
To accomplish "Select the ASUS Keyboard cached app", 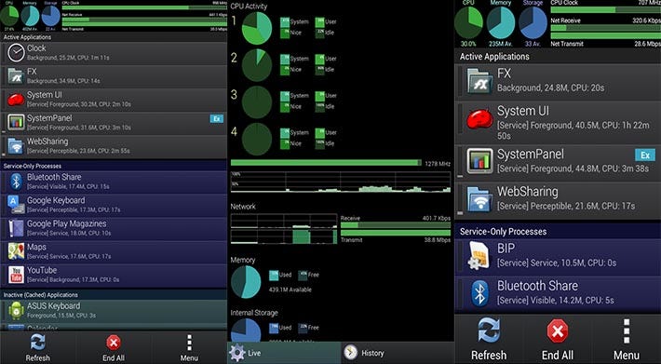I will [x=114, y=311].
